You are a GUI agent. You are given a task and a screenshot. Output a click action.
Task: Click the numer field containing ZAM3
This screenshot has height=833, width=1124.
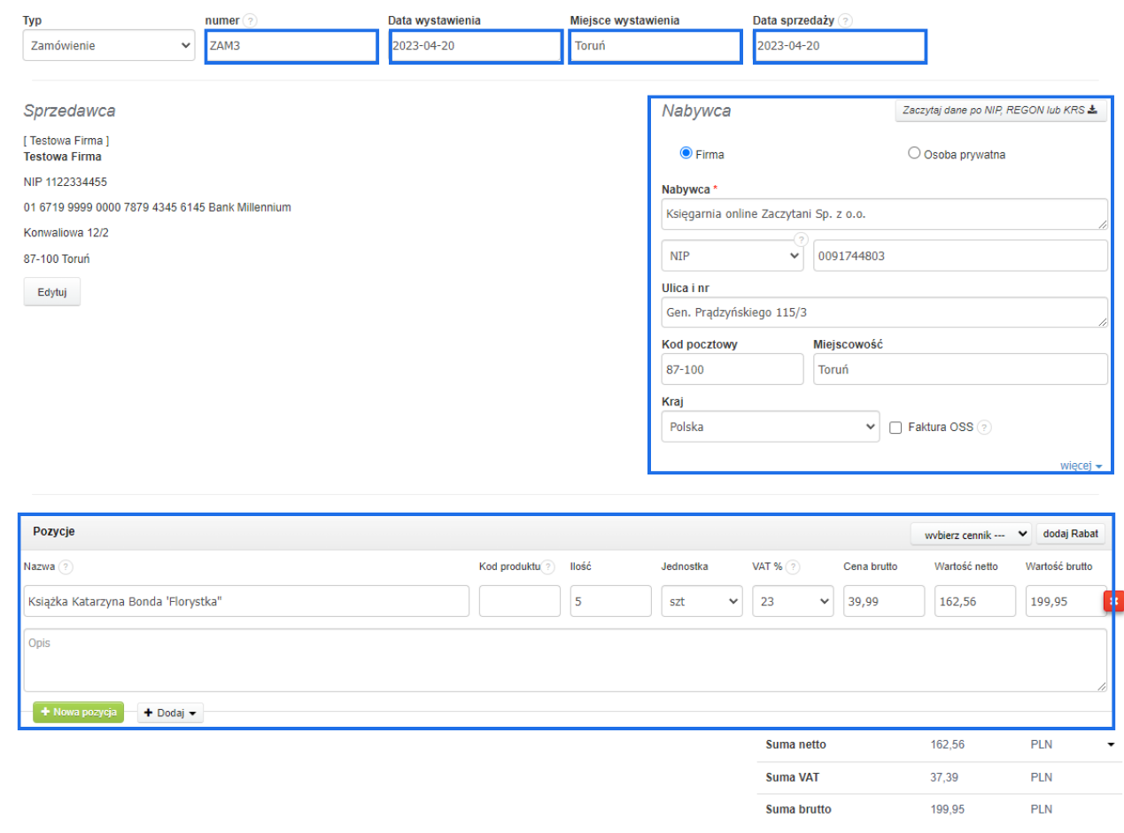[x=291, y=46]
